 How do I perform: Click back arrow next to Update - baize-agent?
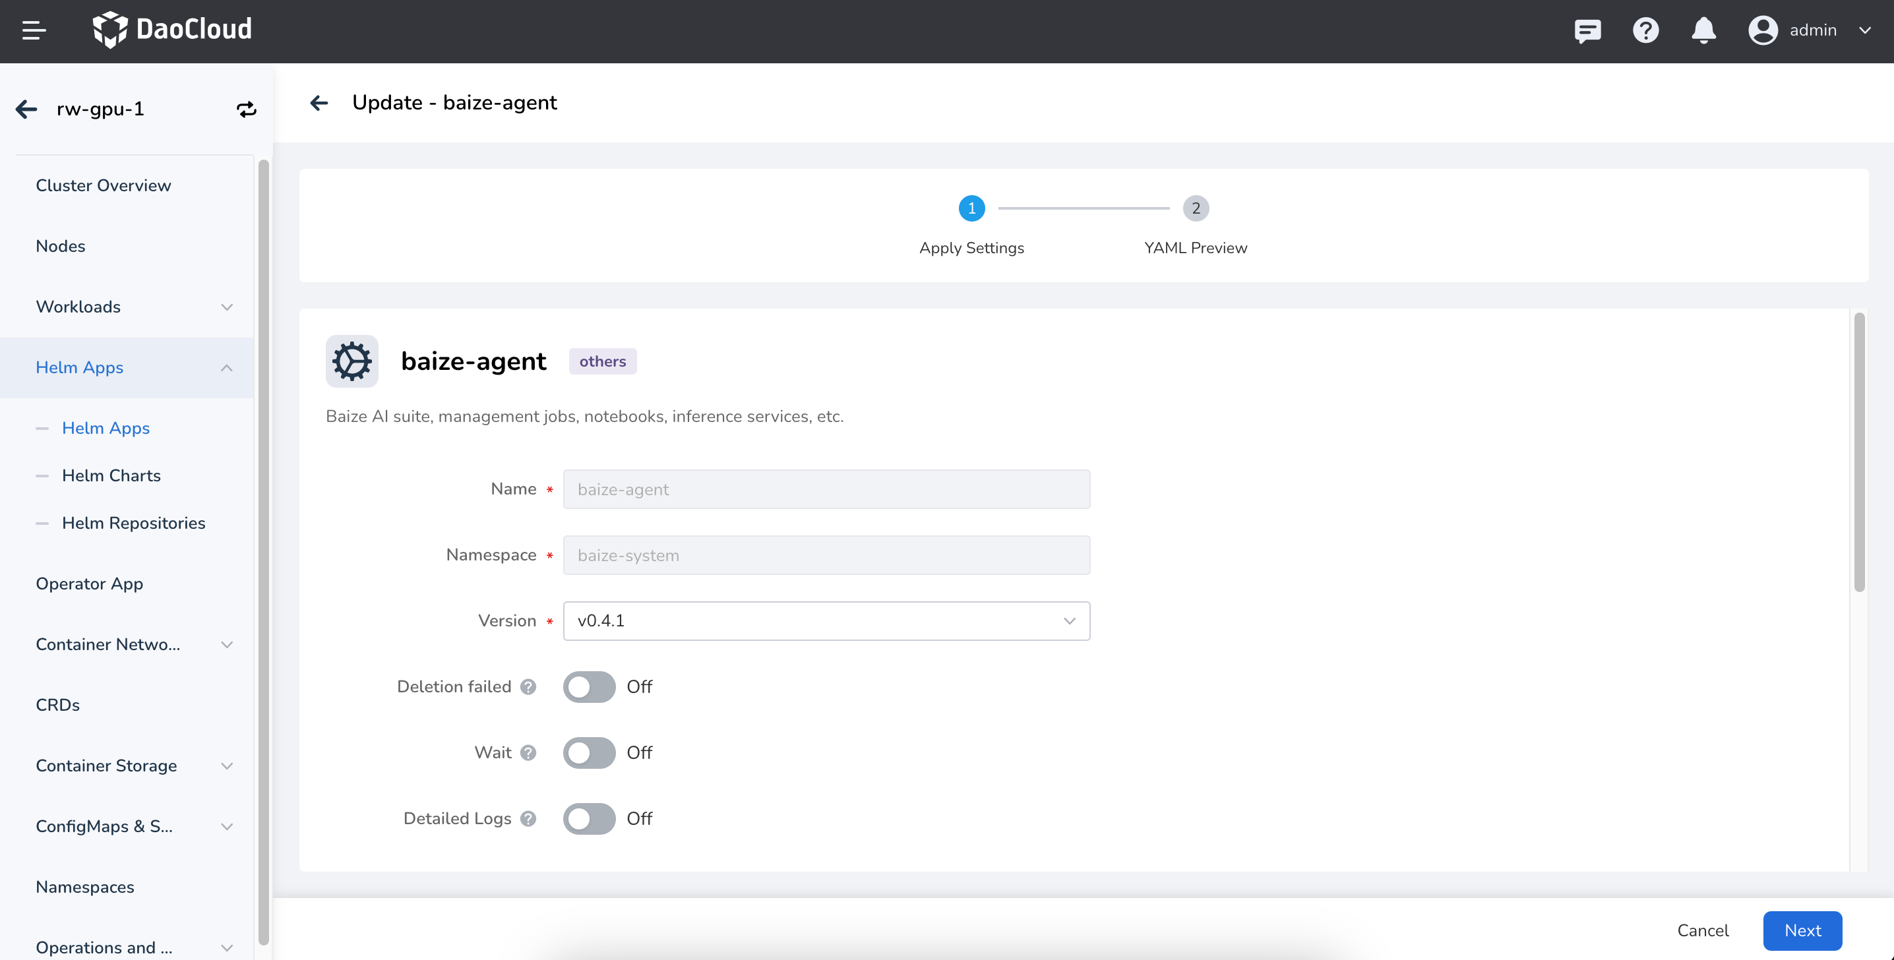[x=319, y=103]
